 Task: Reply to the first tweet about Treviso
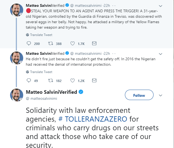[29, 44]
